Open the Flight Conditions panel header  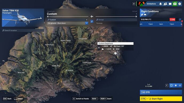click(161, 13)
